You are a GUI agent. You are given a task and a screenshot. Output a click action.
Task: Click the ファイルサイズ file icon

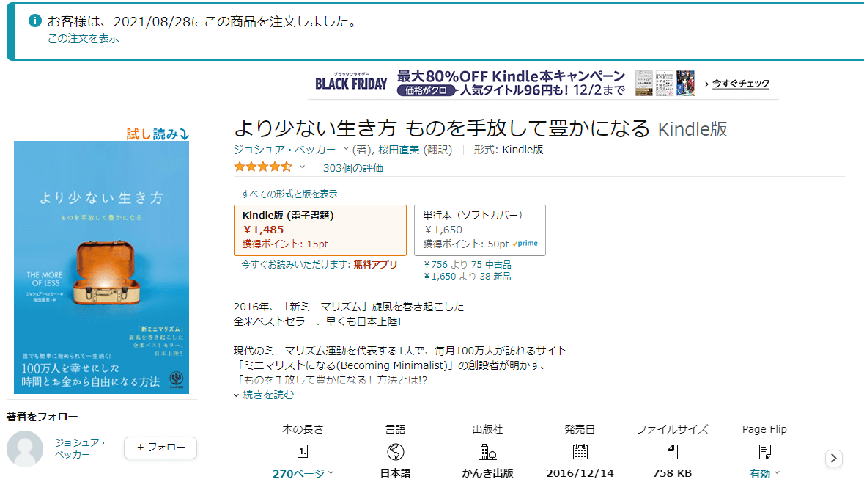tap(672, 452)
